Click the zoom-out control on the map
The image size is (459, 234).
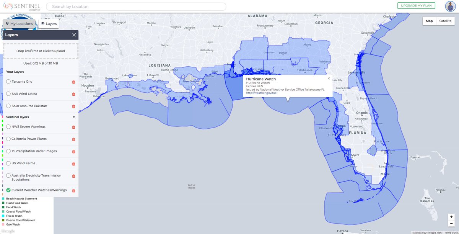click(451, 223)
